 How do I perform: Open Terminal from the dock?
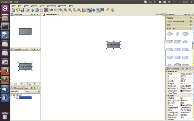(x=5, y=26)
